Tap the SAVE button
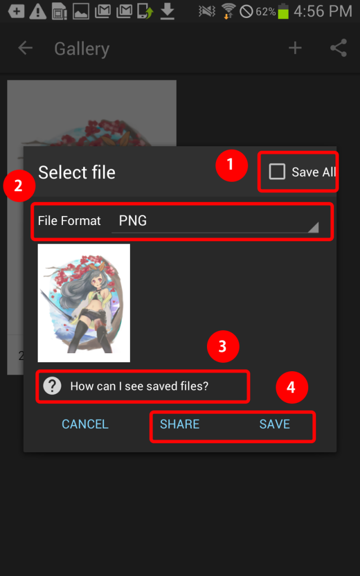This screenshot has width=360, height=576. click(274, 424)
